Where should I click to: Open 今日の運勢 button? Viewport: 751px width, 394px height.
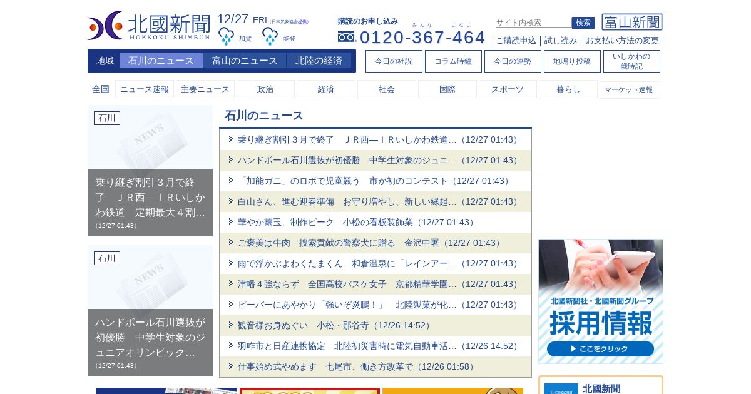pos(513,61)
